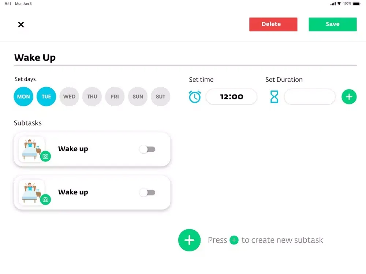Enable the WED day circle
This screenshot has height=274, width=366.
coord(69,97)
